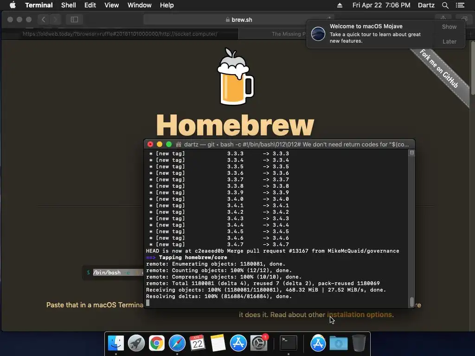The height and width of the screenshot is (356, 475).
Task: Click the Safari page scrollbar
Action: click(473, 68)
